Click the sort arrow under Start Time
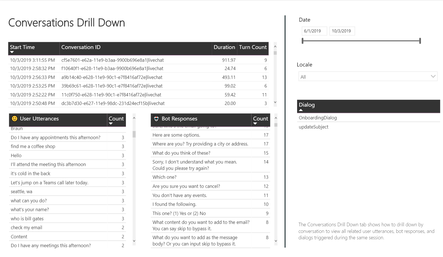The image size is (443, 257). click(12, 52)
